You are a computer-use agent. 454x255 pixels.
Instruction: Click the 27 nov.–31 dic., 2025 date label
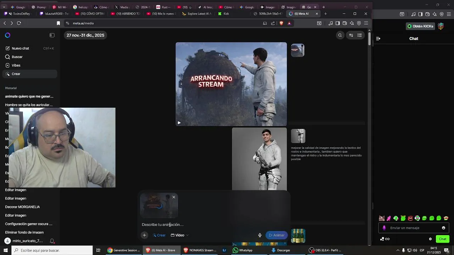tap(85, 35)
